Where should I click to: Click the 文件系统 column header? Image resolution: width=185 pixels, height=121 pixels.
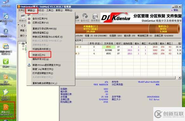(109, 43)
